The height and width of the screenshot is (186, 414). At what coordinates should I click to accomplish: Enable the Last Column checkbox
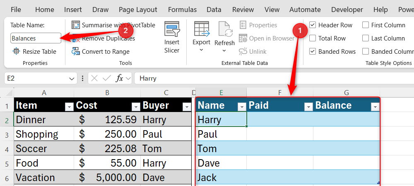tap(366, 38)
